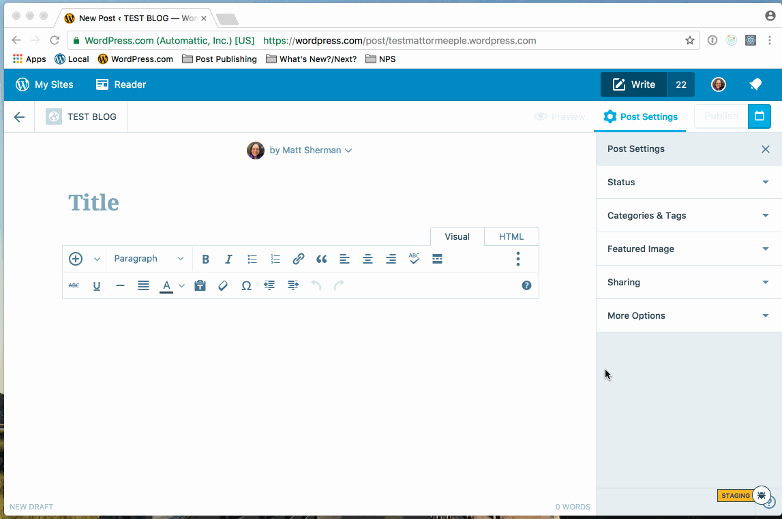
Task: Insert the Read More tag
Action: tap(438, 259)
